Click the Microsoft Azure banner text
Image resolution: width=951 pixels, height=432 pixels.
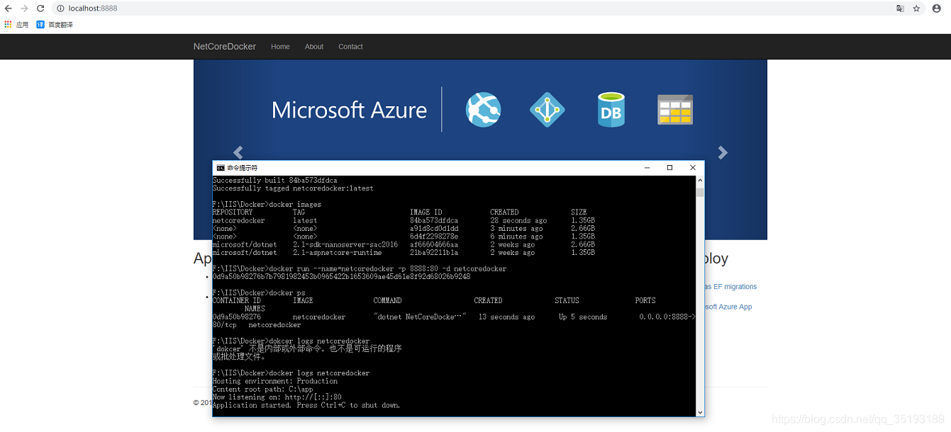[349, 110]
